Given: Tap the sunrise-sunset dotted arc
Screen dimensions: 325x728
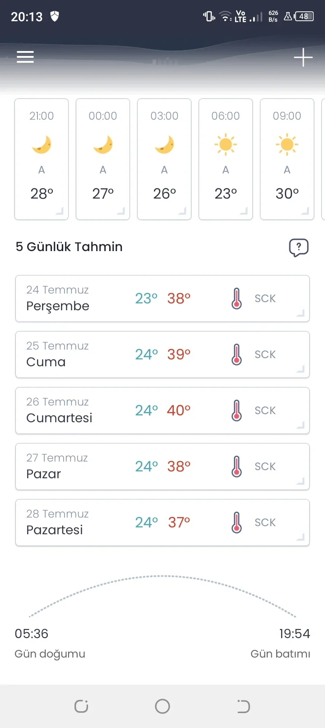Looking at the screenshot, I should (162, 596).
